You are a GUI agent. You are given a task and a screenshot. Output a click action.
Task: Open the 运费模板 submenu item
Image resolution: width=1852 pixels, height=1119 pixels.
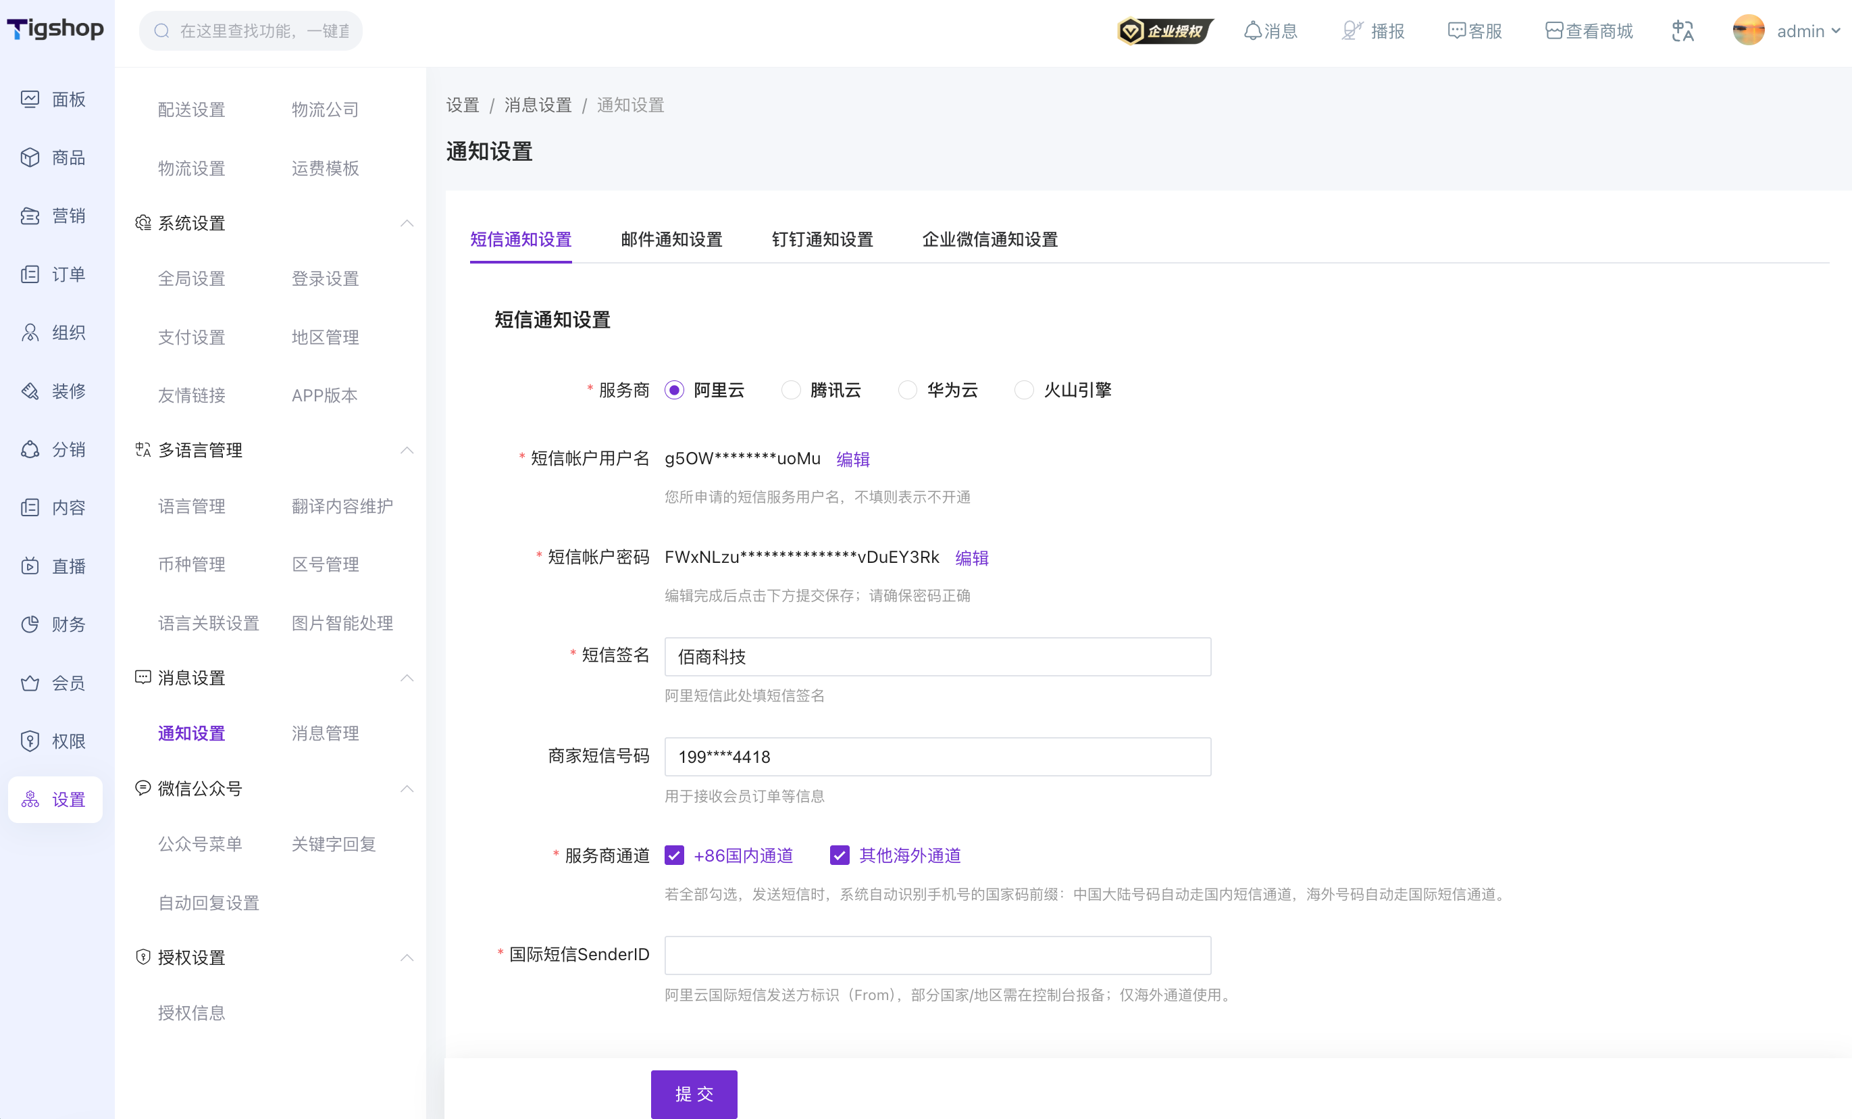click(326, 168)
